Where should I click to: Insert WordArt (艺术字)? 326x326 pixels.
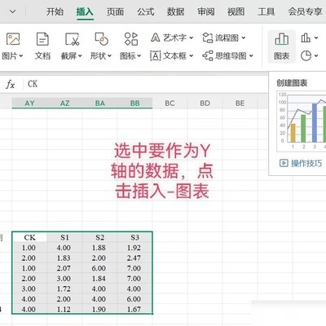[169, 37]
